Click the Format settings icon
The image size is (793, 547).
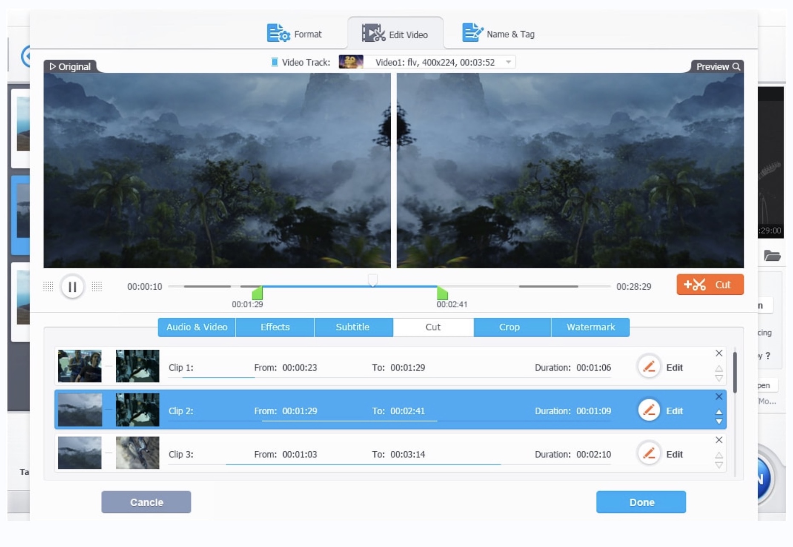278,33
